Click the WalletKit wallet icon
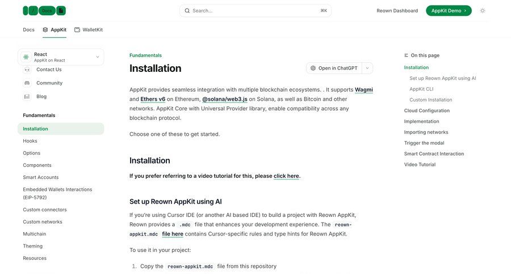 (77, 29)
